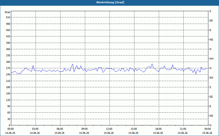Click the 90 y-axis label
This screenshot has width=219, height=136.
tap(9, 106)
